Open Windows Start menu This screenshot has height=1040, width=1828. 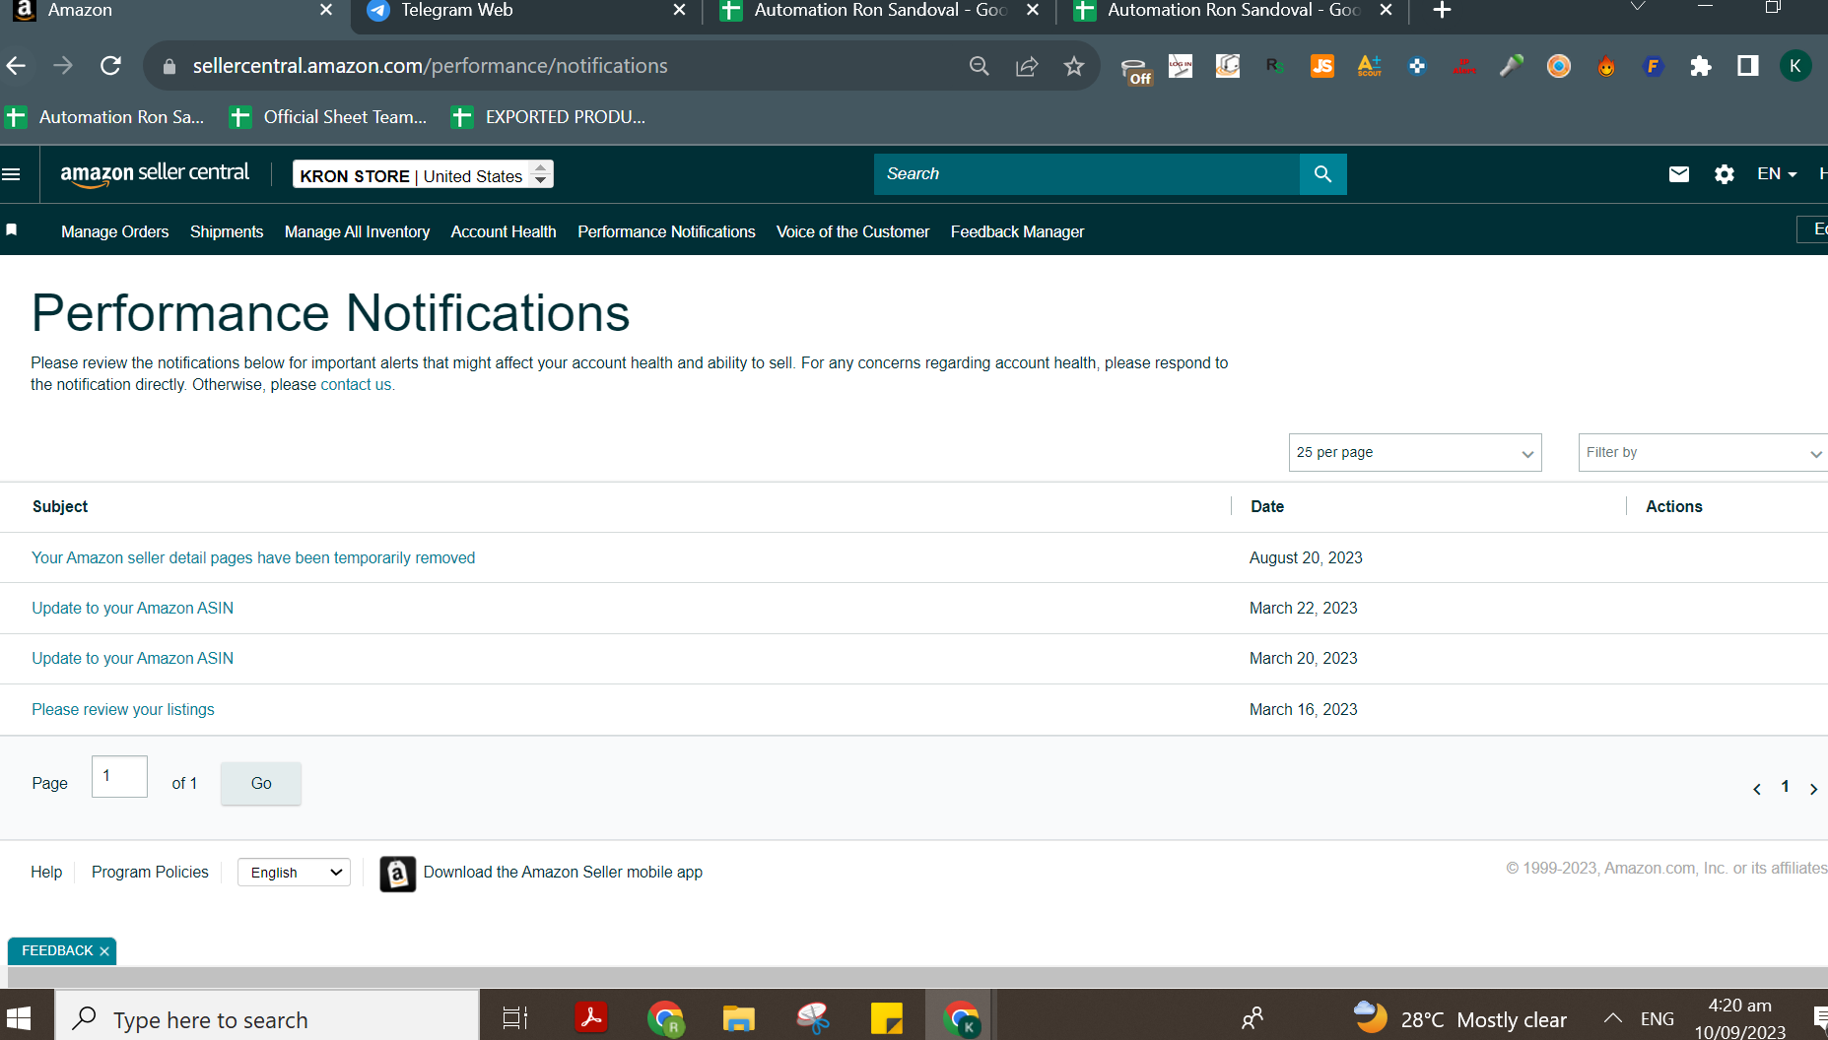point(18,1018)
